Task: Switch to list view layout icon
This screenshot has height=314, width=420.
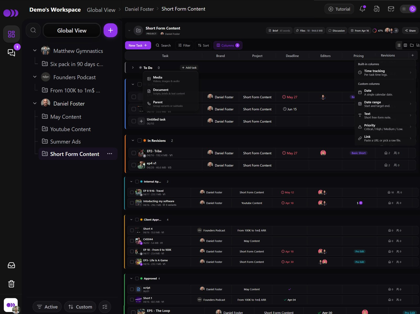Action: (x=399, y=45)
